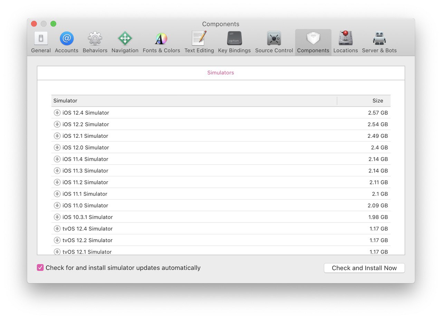Screen dimensions: 442x319
Task: Select the iOS 12.4 Simulator row text
Action: [x=86, y=113]
